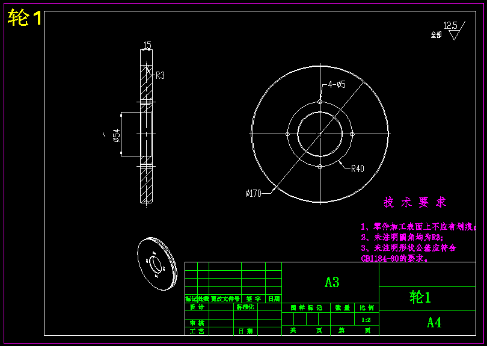Screen dimensions: 487x346
Task: Select the 数量 header cell
Action: coord(343,307)
